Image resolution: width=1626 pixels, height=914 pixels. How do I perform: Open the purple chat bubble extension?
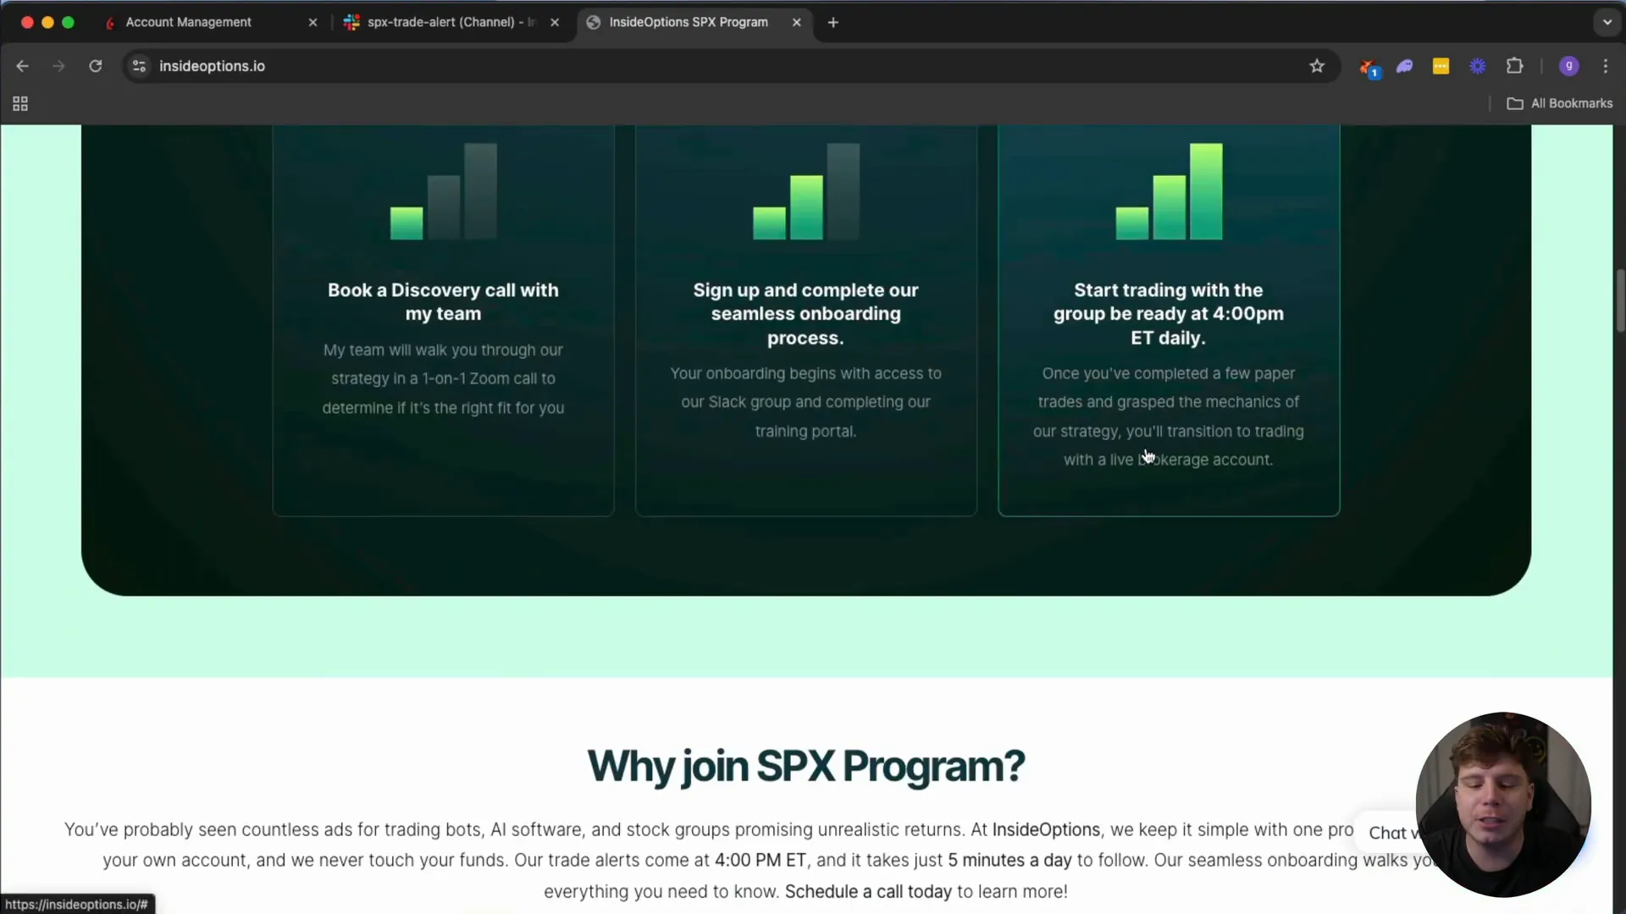[1405, 66]
